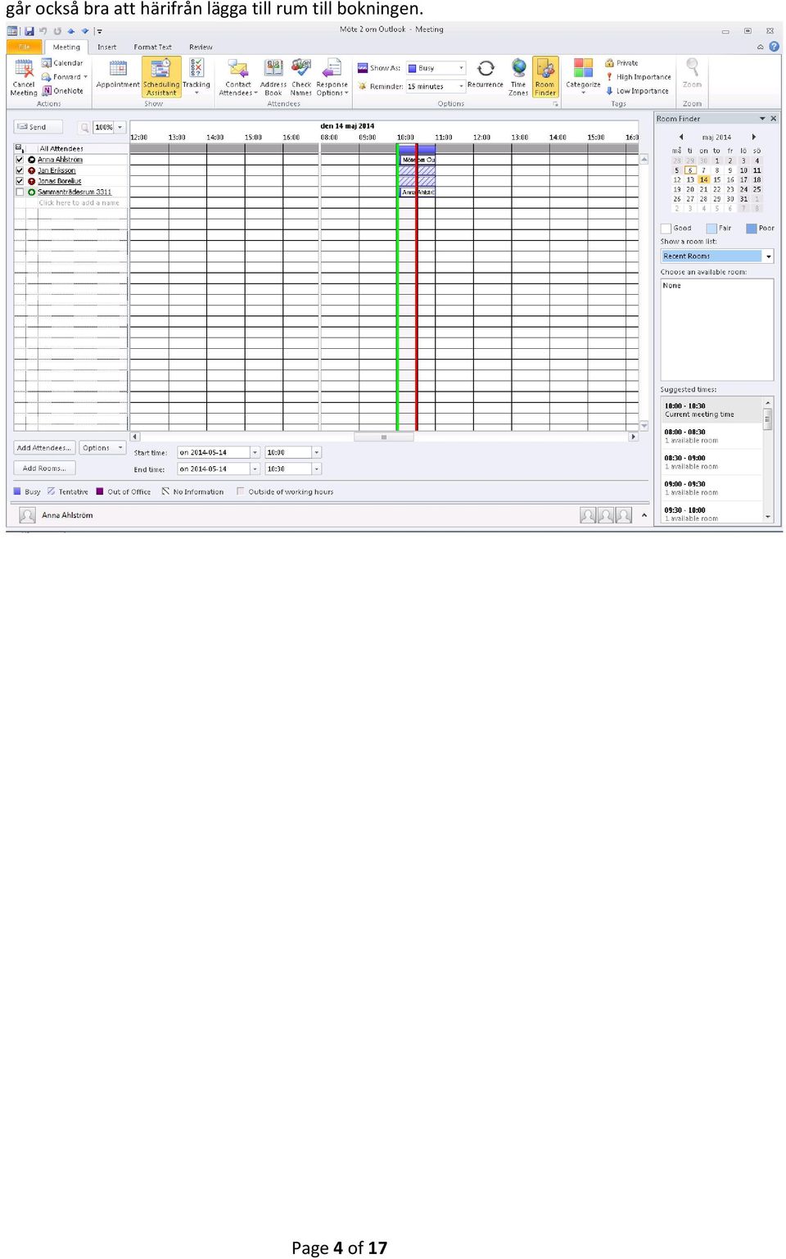Open the End time date dropdown
This screenshot has width=786, height=1259.
pyautogui.click(x=255, y=469)
